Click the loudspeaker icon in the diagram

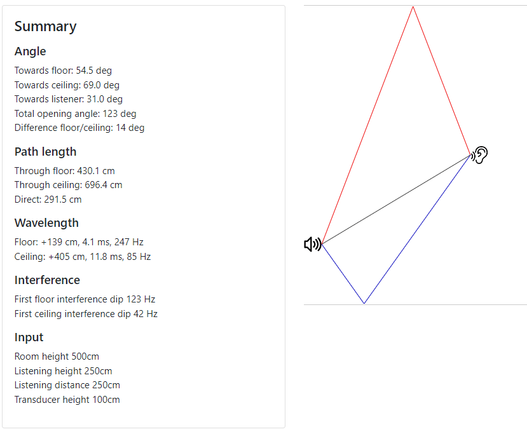tap(313, 244)
